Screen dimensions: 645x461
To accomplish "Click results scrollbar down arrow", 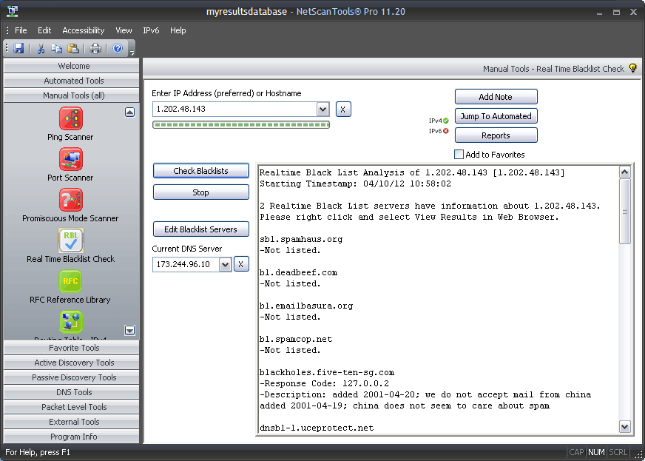I will point(625,427).
